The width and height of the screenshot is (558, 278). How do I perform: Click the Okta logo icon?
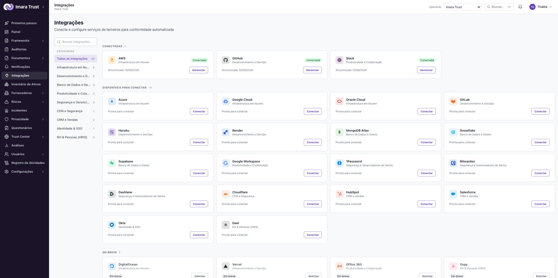pos(112,225)
